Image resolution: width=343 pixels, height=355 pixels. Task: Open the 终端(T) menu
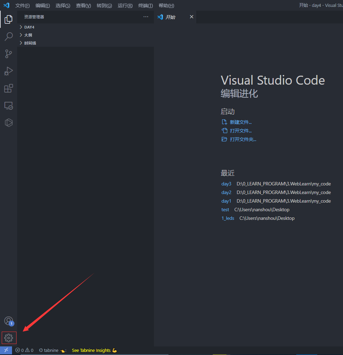tap(145, 6)
